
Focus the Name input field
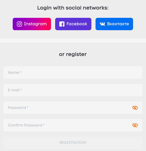[73, 73]
